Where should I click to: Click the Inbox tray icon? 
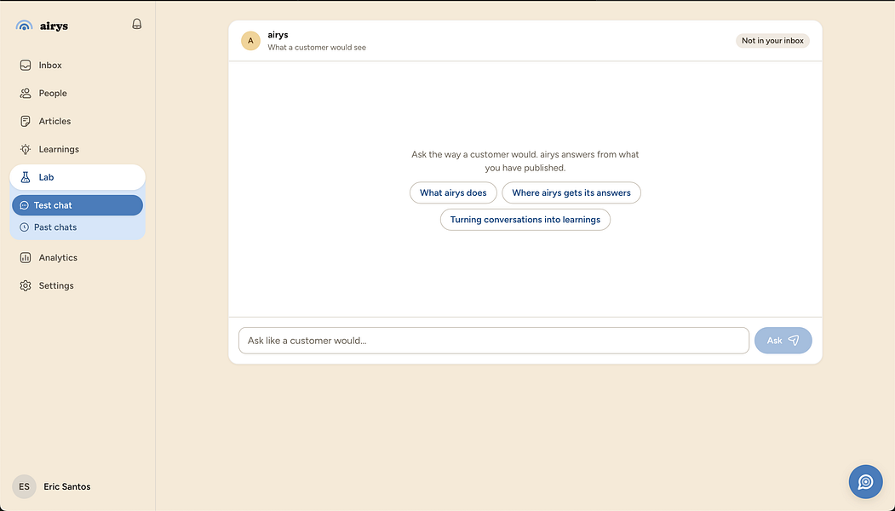[x=25, y=65]
